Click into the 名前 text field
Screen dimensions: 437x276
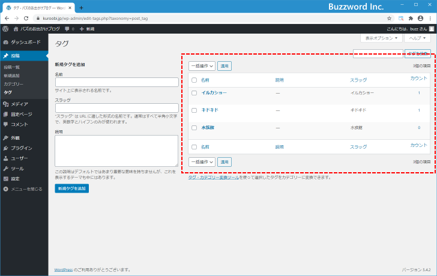[x=116, y=82]
